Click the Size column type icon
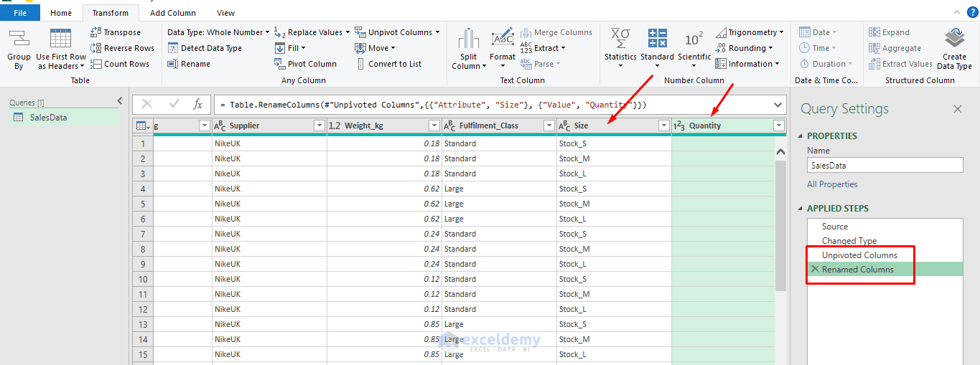This screenshot has width=980, height=365. coord(564,125)
